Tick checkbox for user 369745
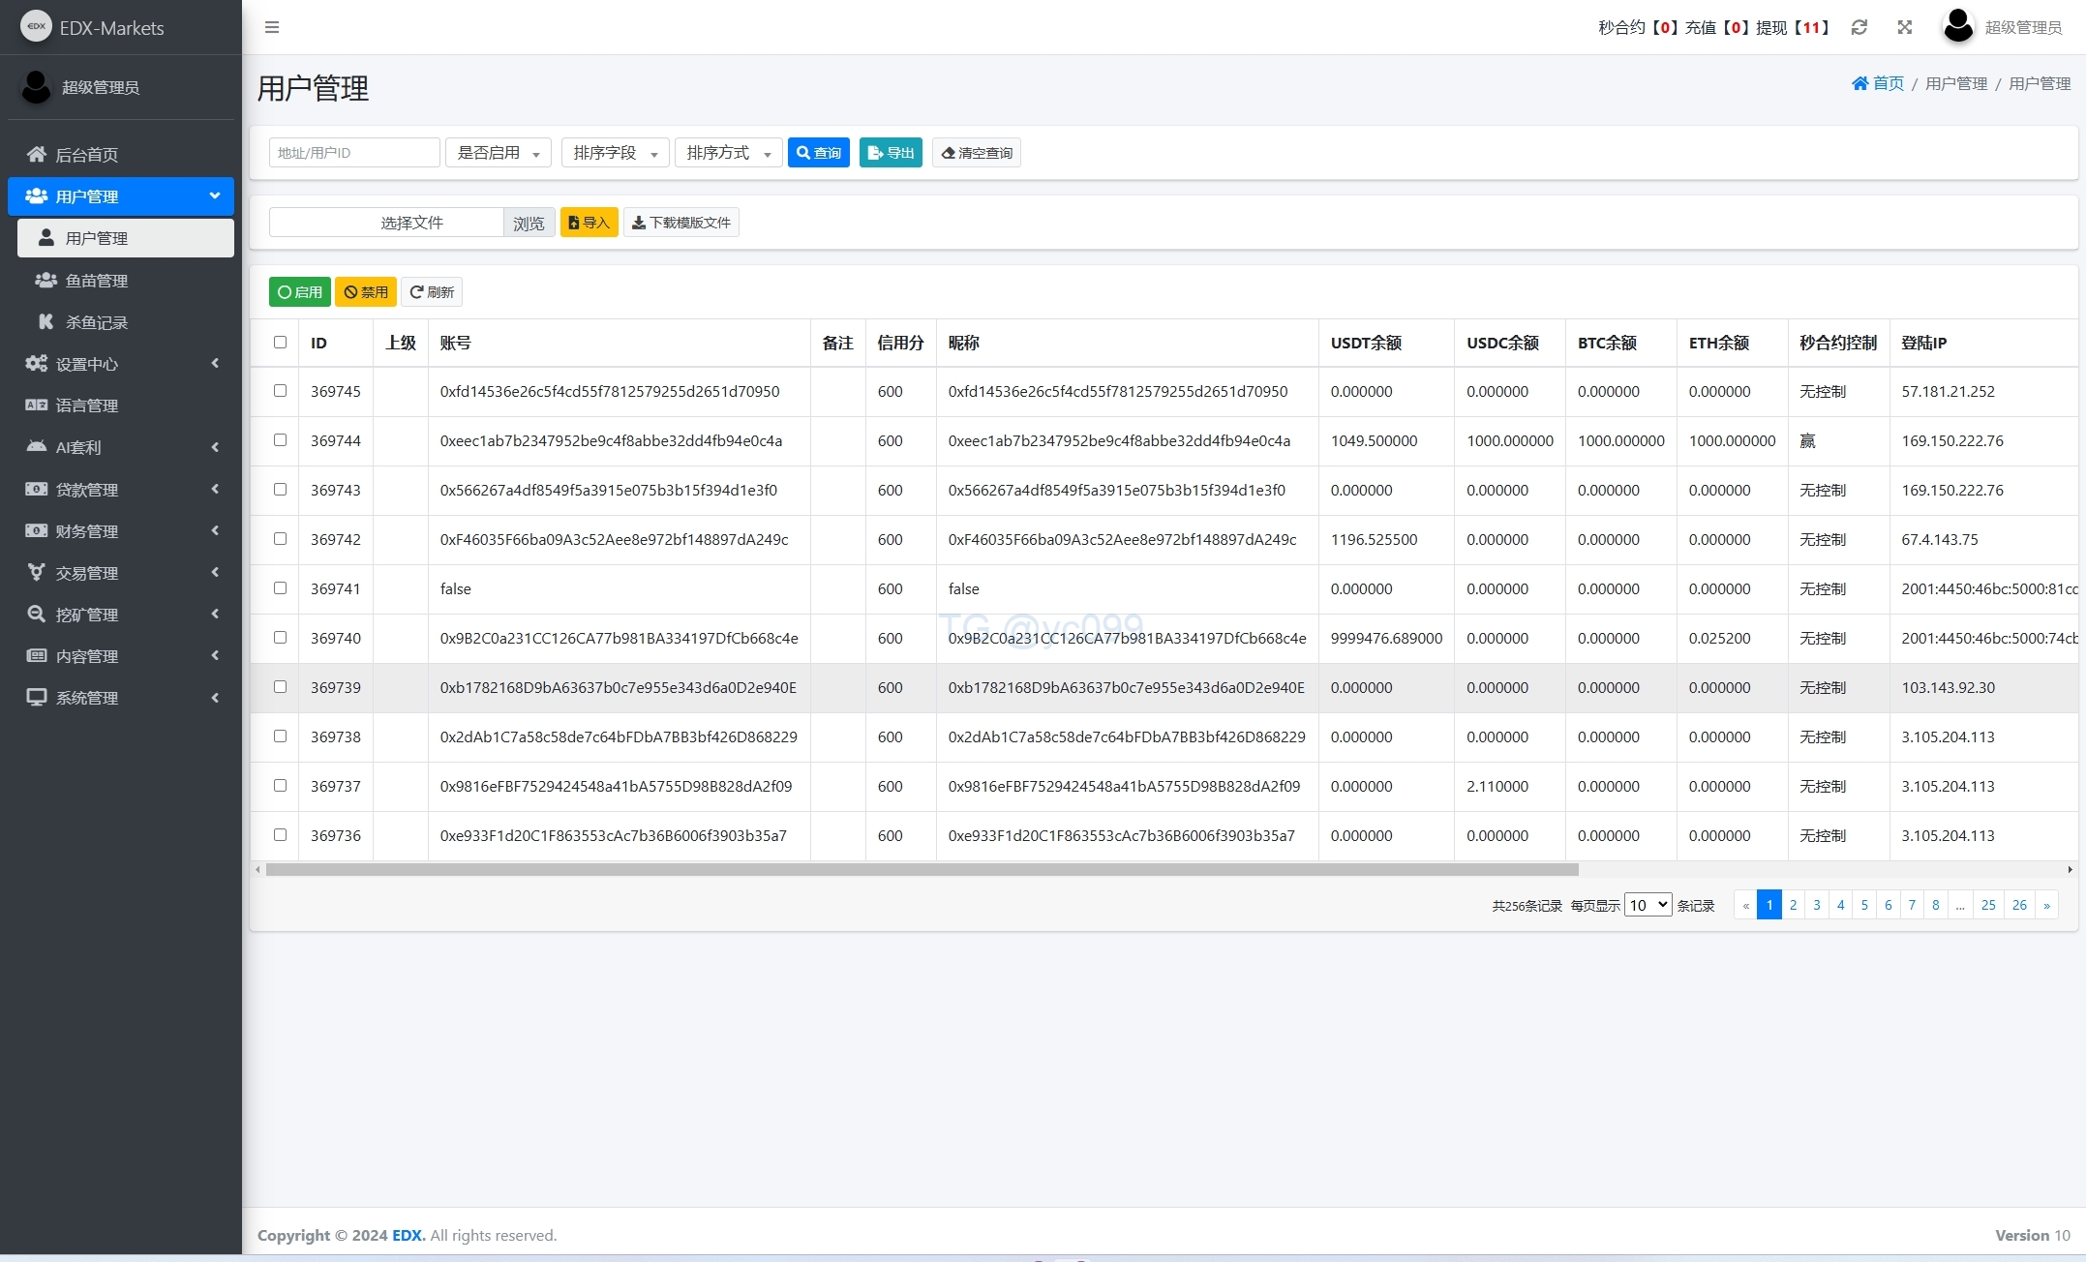Screen dimensions: 2086x1262 (280, 391)
